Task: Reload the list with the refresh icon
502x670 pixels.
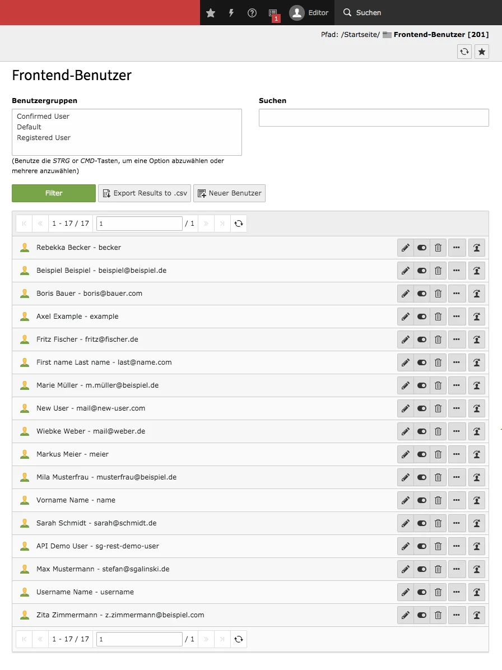Action: (x=239, y=223)
